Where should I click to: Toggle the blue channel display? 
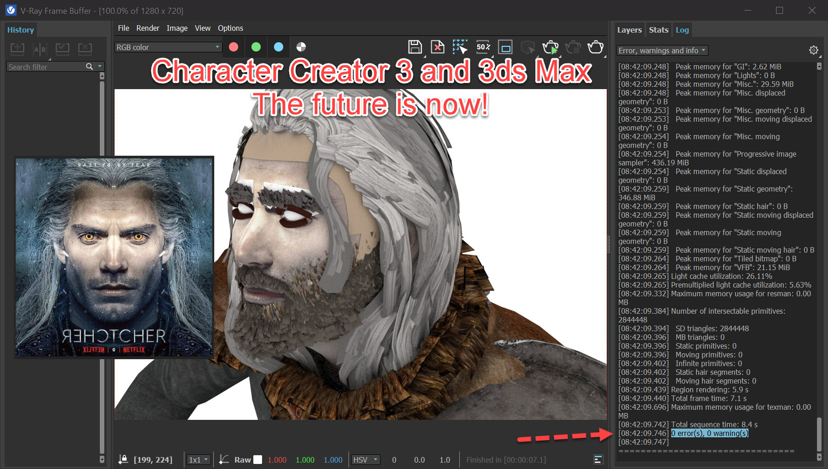coord(279,47)
